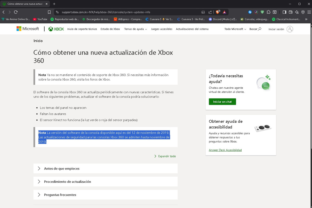Click the 'Los temas del panel no aparecen' bullet
The height and width of the screenshot is (208, 312).
point(63,108)
